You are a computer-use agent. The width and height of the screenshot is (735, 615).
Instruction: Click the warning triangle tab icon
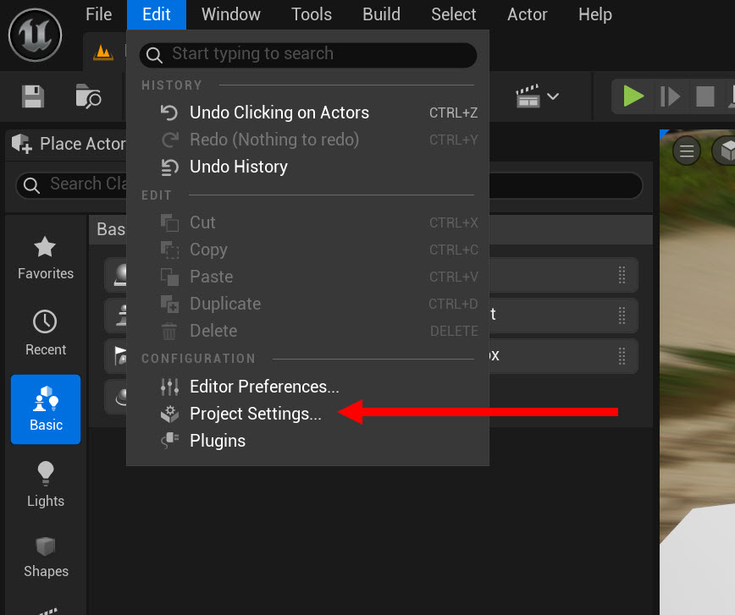(x=103, y=52)
